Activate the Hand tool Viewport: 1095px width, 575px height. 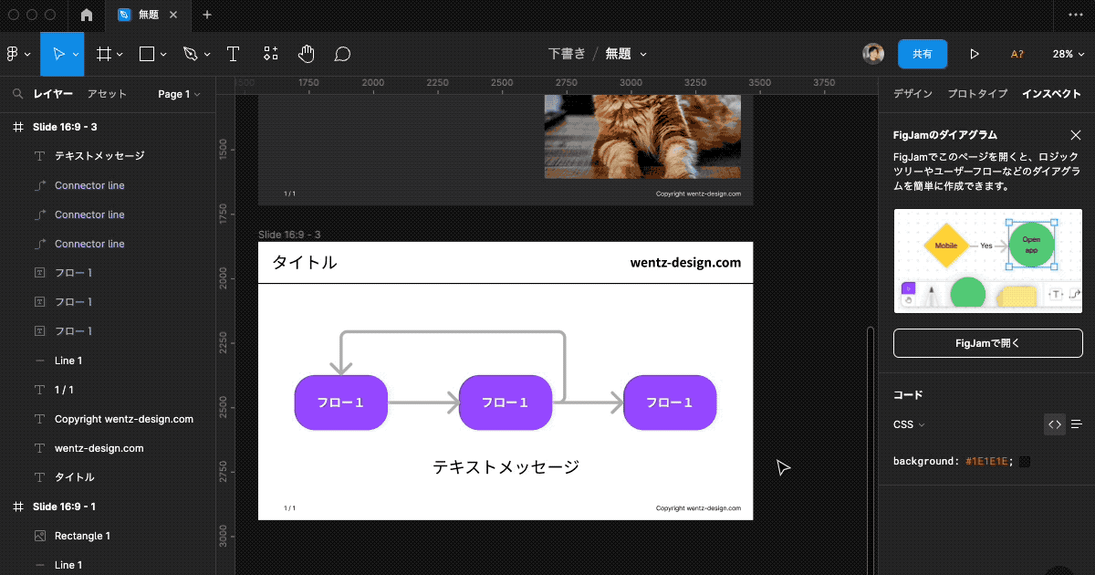point(307,54)
